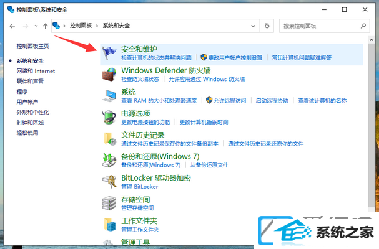Open 检查防火墙状态 link
The width and height of the screenshot is (379, 249).
[140, 79]
